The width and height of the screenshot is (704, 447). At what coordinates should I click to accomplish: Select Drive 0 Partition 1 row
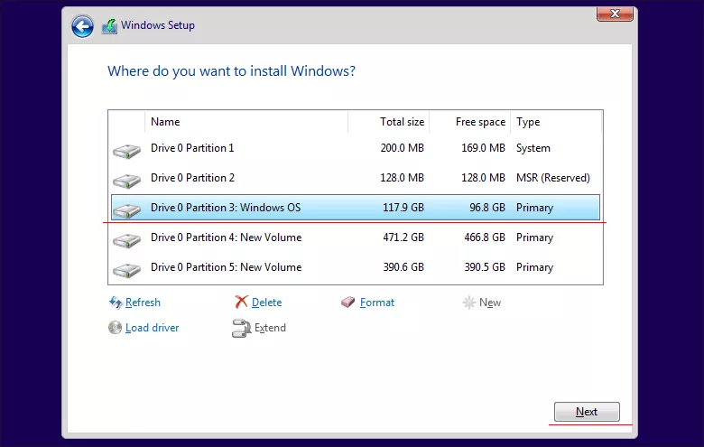(355, 148)
